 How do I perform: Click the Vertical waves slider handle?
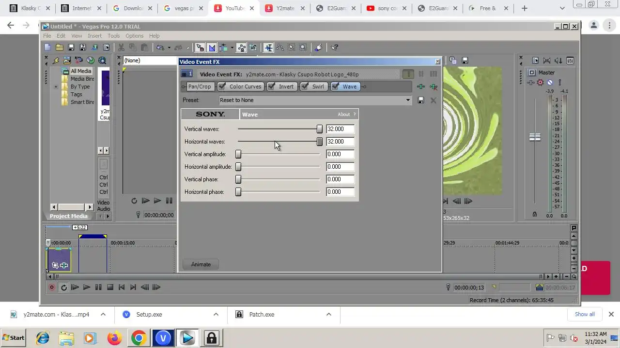(320, 129)
